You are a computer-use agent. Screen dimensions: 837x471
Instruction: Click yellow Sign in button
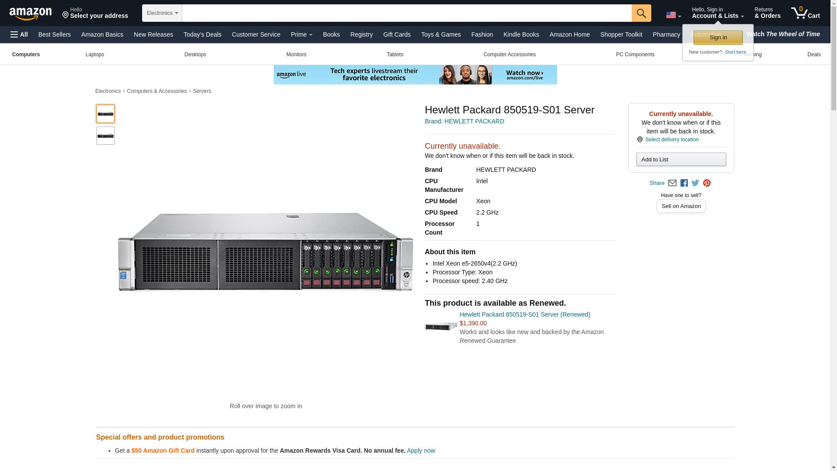pos(718,38)
